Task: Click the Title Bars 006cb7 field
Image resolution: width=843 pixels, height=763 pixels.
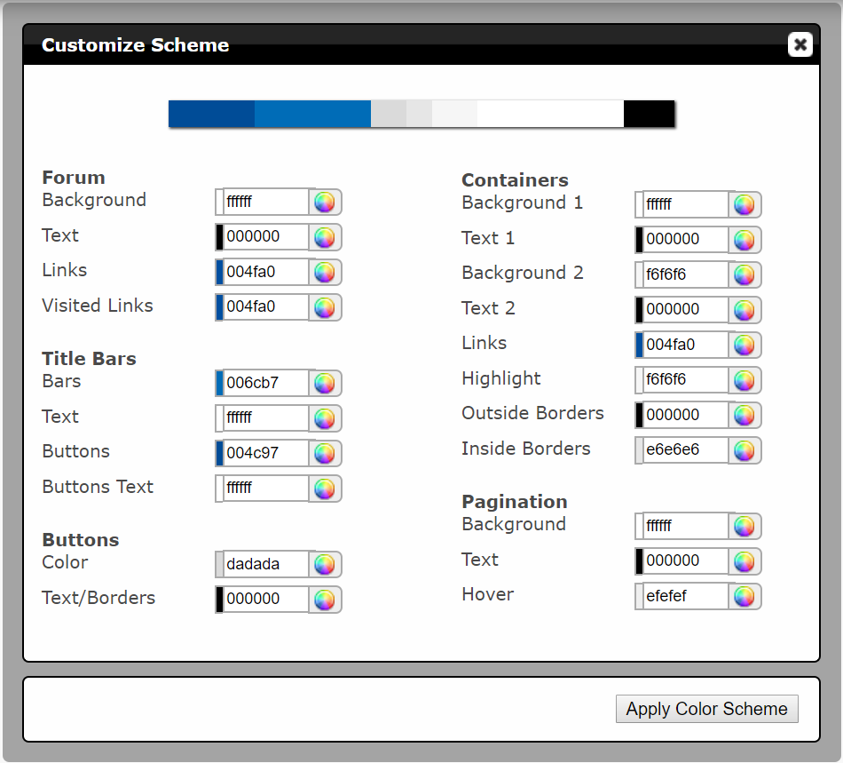Action: (266, 383)
